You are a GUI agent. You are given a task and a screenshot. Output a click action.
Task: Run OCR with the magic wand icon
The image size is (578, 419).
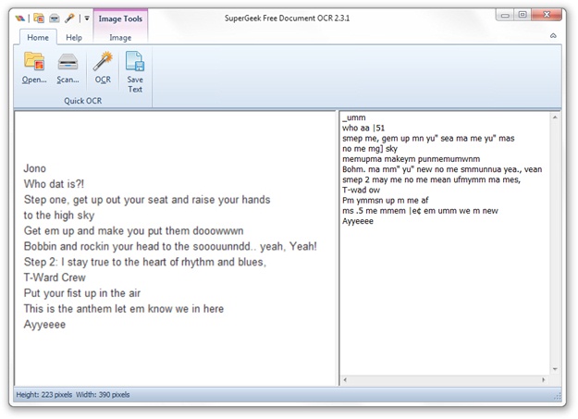[x=103, y=61]
